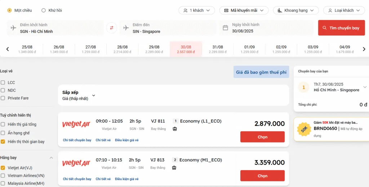Viewport: 369px width, 187px height.
Task: Click the swap origin and destination icon
Action: (112, 28)
